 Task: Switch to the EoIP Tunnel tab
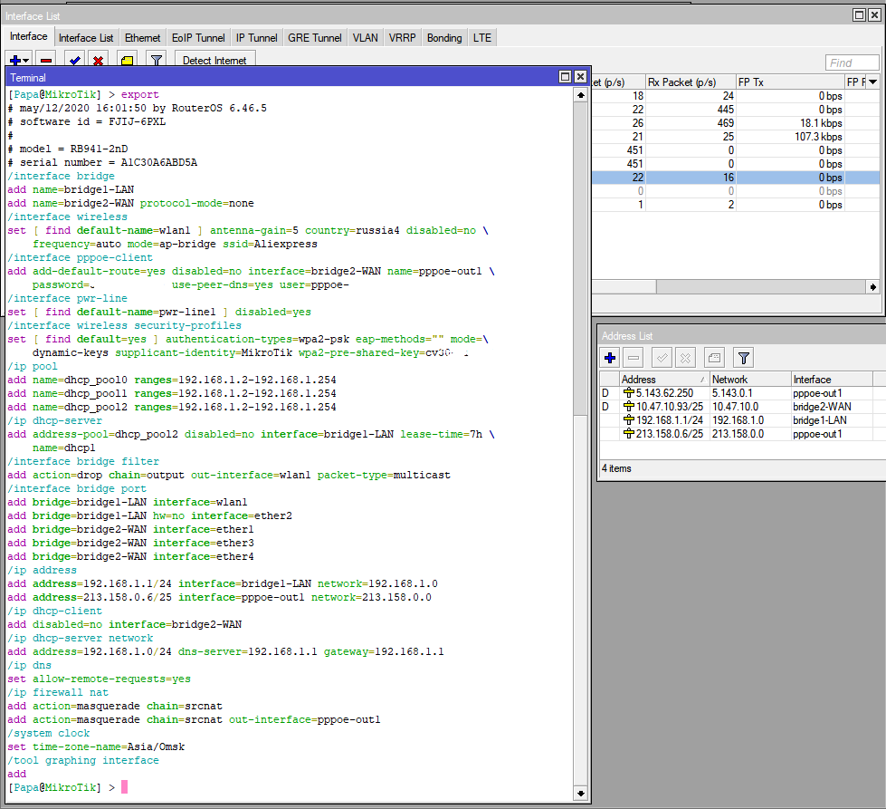198,38
